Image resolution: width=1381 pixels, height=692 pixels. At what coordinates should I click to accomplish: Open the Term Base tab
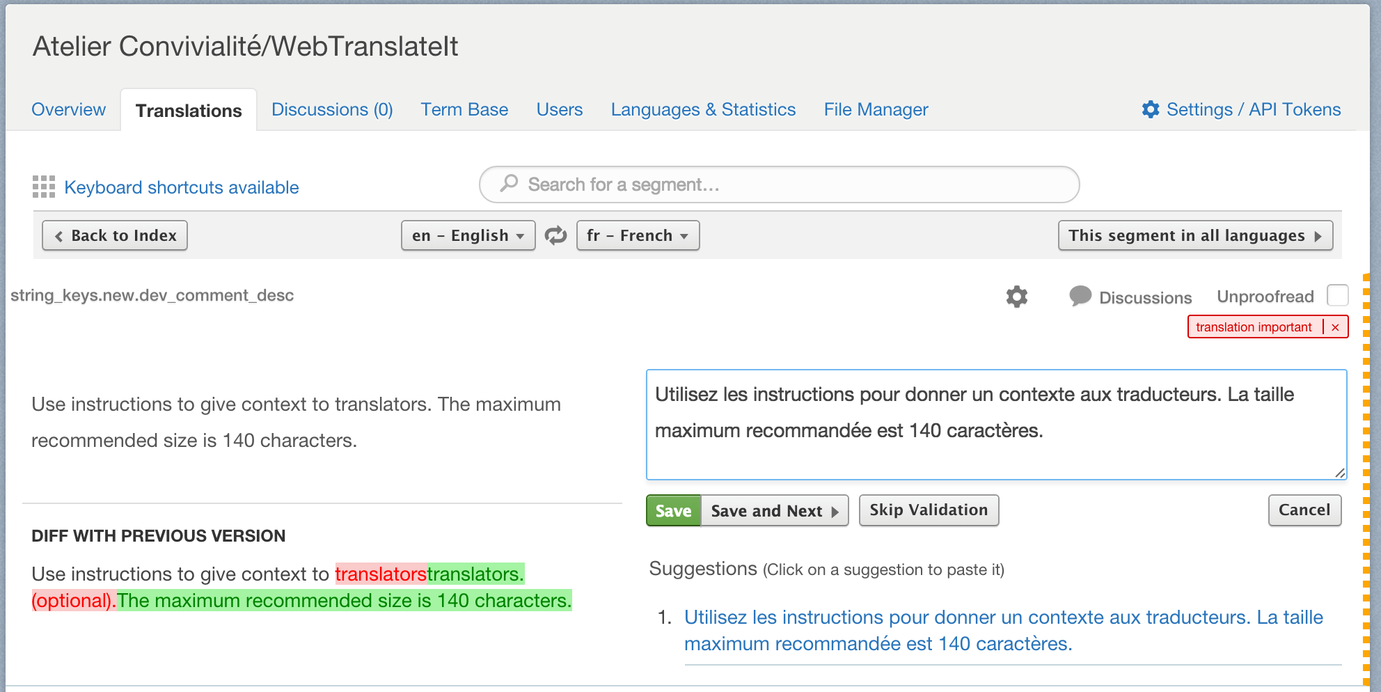[x=464, y=109]
